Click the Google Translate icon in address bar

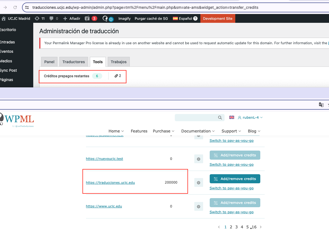(321, 105)
